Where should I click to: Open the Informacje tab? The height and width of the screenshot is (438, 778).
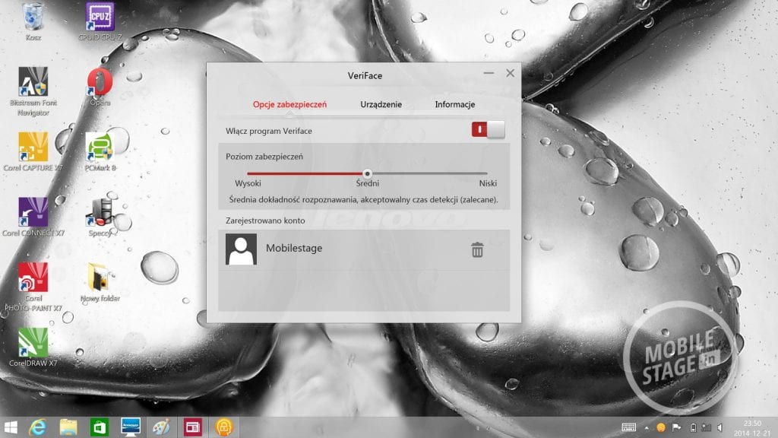click(x=454, y=104)
